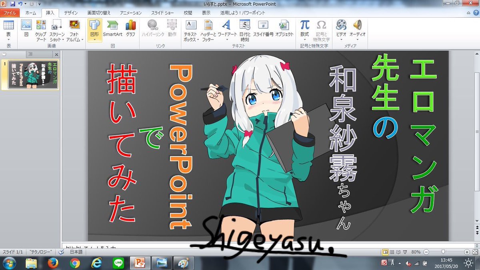Switch to the デザイン ribbon tab
This screenshot has width=480, height=270.
[71, 12]
